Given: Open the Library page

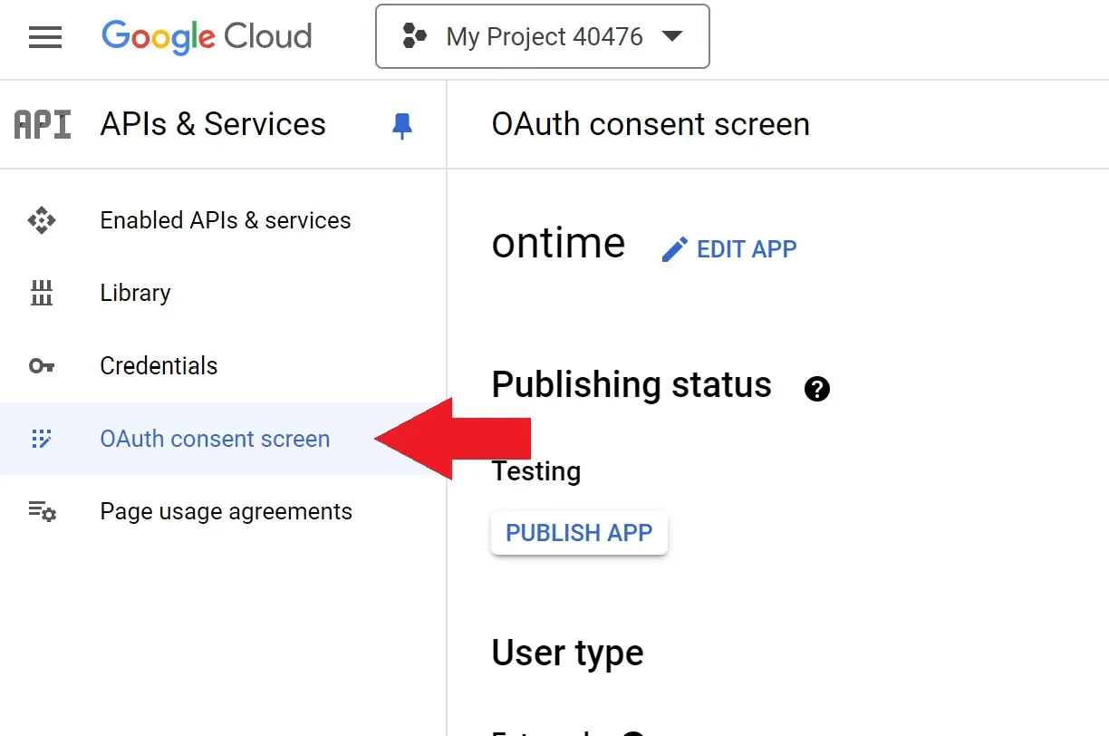Looking at the screenshot, I should coord(135,293).
